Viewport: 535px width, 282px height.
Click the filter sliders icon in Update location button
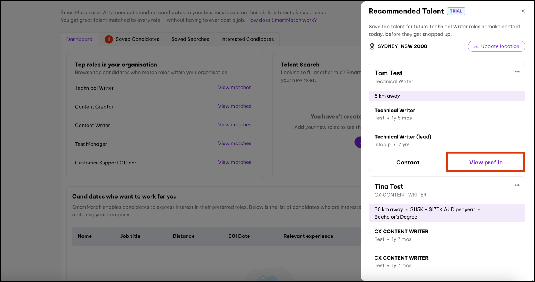coord(476,46)
